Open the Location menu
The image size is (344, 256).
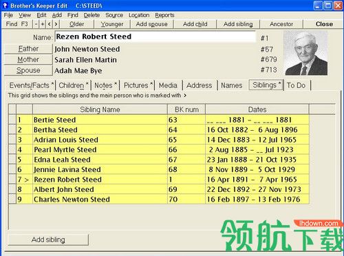pyautogui.click(x=139, y=15)
